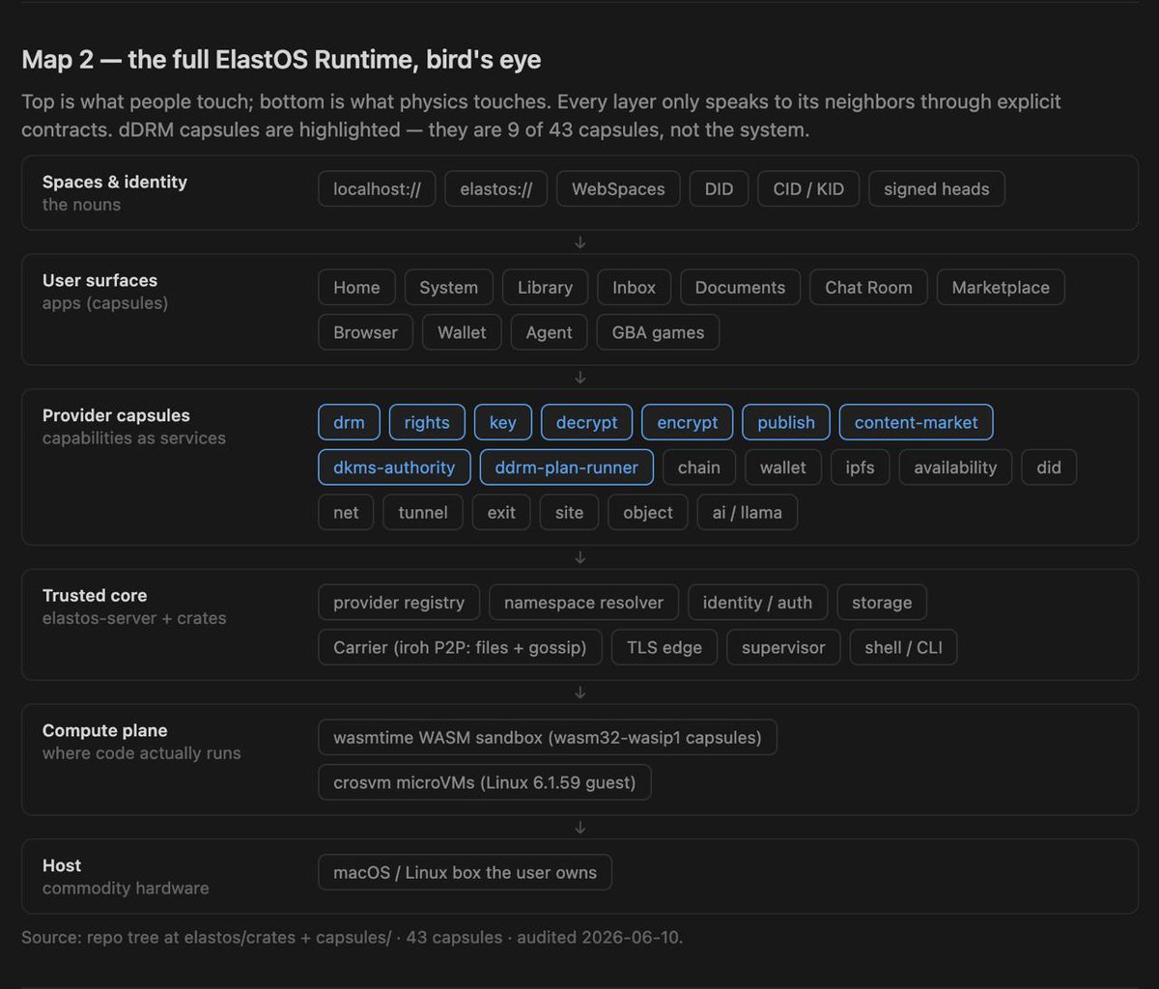The width and height of the screenshot is (1159, 989).
Task: Click the highlighted publish capsule
Action: tap(786, 422)
